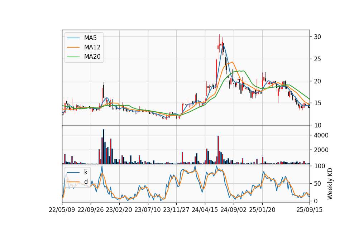Viewport: 344px width, 247px height.
Task: Click the price axis label 15
Action: coord(317,103)
